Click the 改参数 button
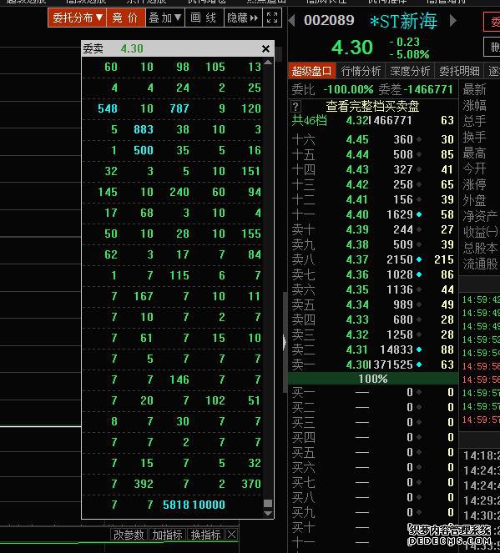This screenshot has height=553, width=500. [129, 535]
